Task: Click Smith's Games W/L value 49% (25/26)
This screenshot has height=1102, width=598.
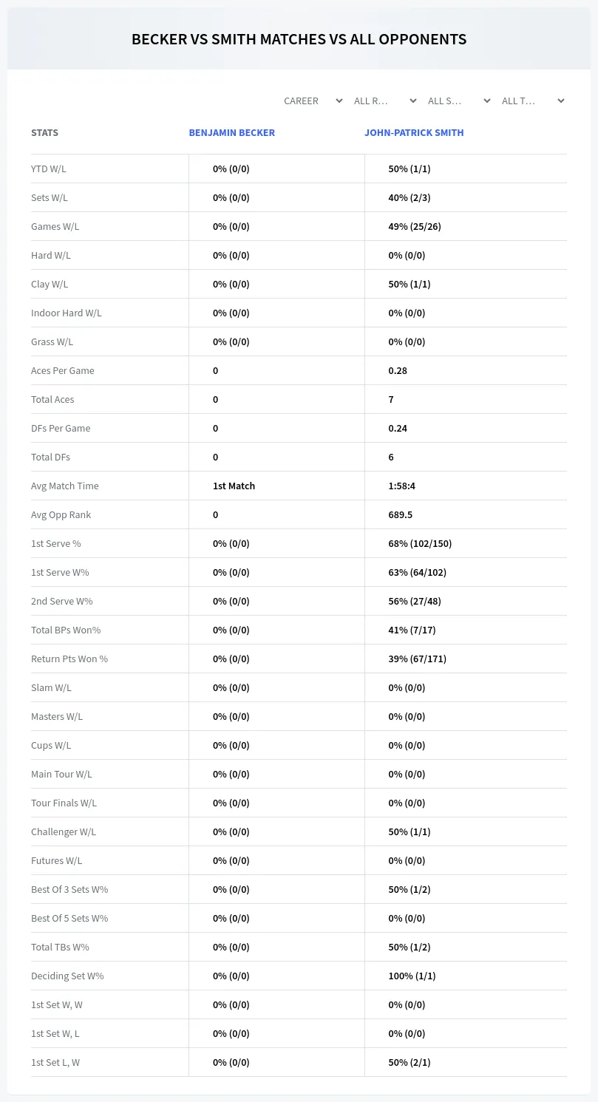Action: tap(415, 226)
